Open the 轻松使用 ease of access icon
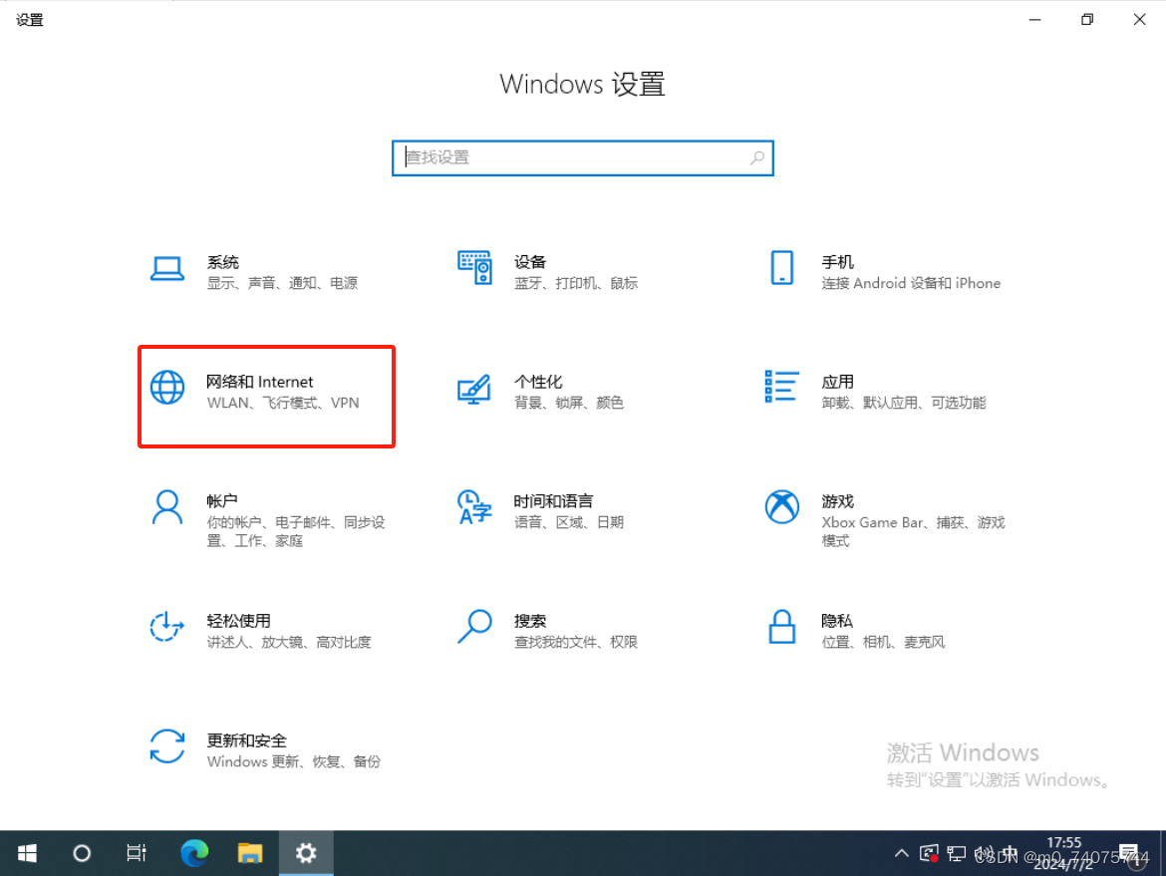Screen dimensions: 1166x876 click(x=167, y=627)
